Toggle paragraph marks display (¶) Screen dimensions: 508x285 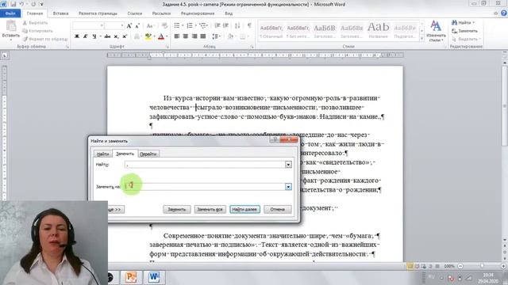249,25
